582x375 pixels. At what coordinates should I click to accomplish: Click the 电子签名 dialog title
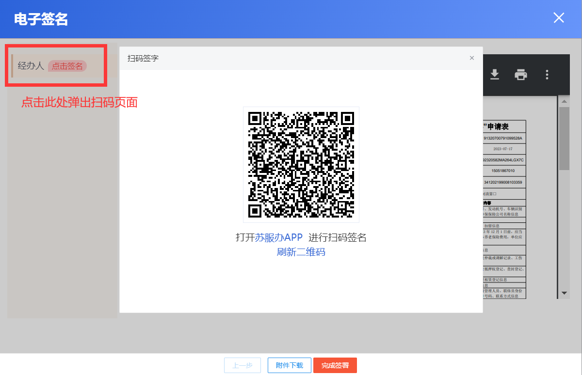pyautogui.click(x=41, y=19)
